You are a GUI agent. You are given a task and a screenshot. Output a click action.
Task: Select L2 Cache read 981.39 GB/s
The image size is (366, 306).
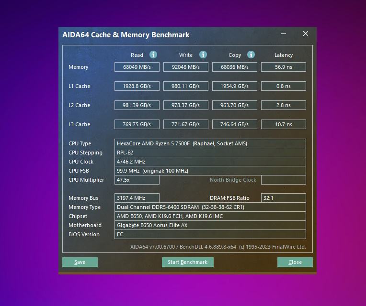tap(137, 105)
